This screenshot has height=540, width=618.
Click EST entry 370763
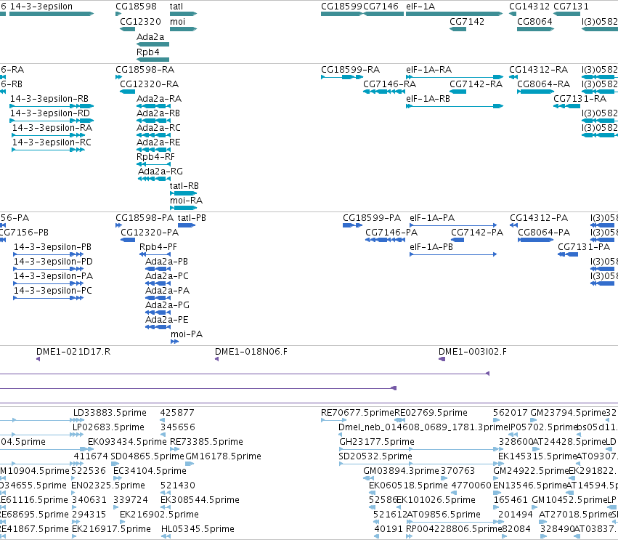point(458,471)
